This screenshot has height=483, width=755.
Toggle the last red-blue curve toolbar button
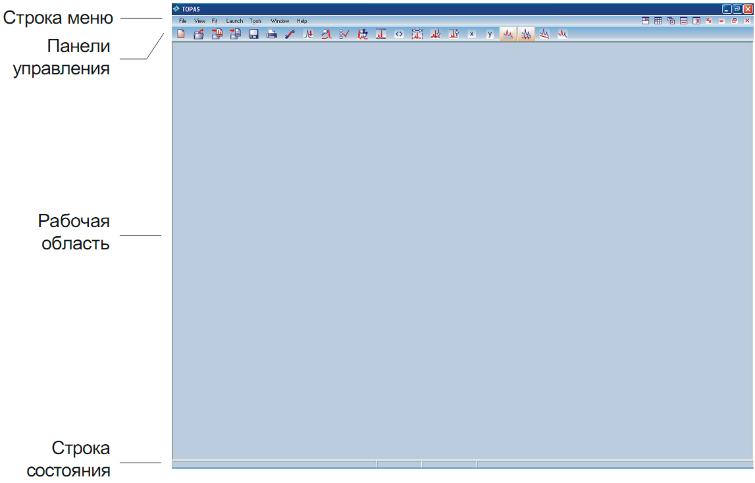click(562, 34)
